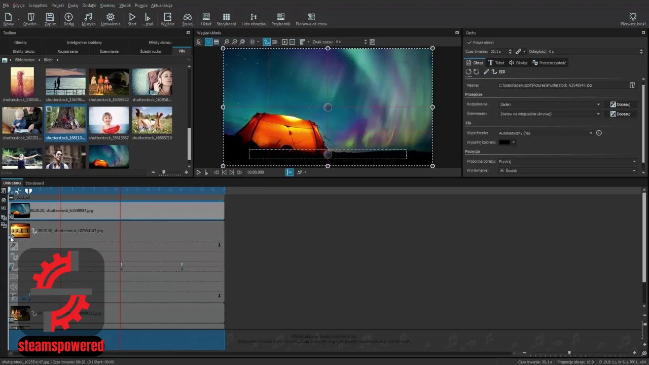
Task: Open the Kreatory menu
Action: tap(107, 5)
